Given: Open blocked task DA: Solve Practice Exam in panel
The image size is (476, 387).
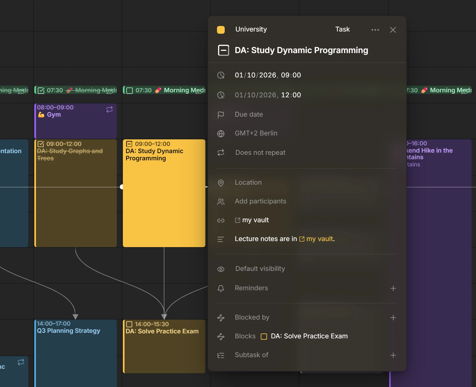Looking at the screenshot, I should (309, 336).
